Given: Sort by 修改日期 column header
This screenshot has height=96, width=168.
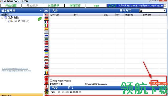Looking at the screenshot, I should [x=151, y=15].
